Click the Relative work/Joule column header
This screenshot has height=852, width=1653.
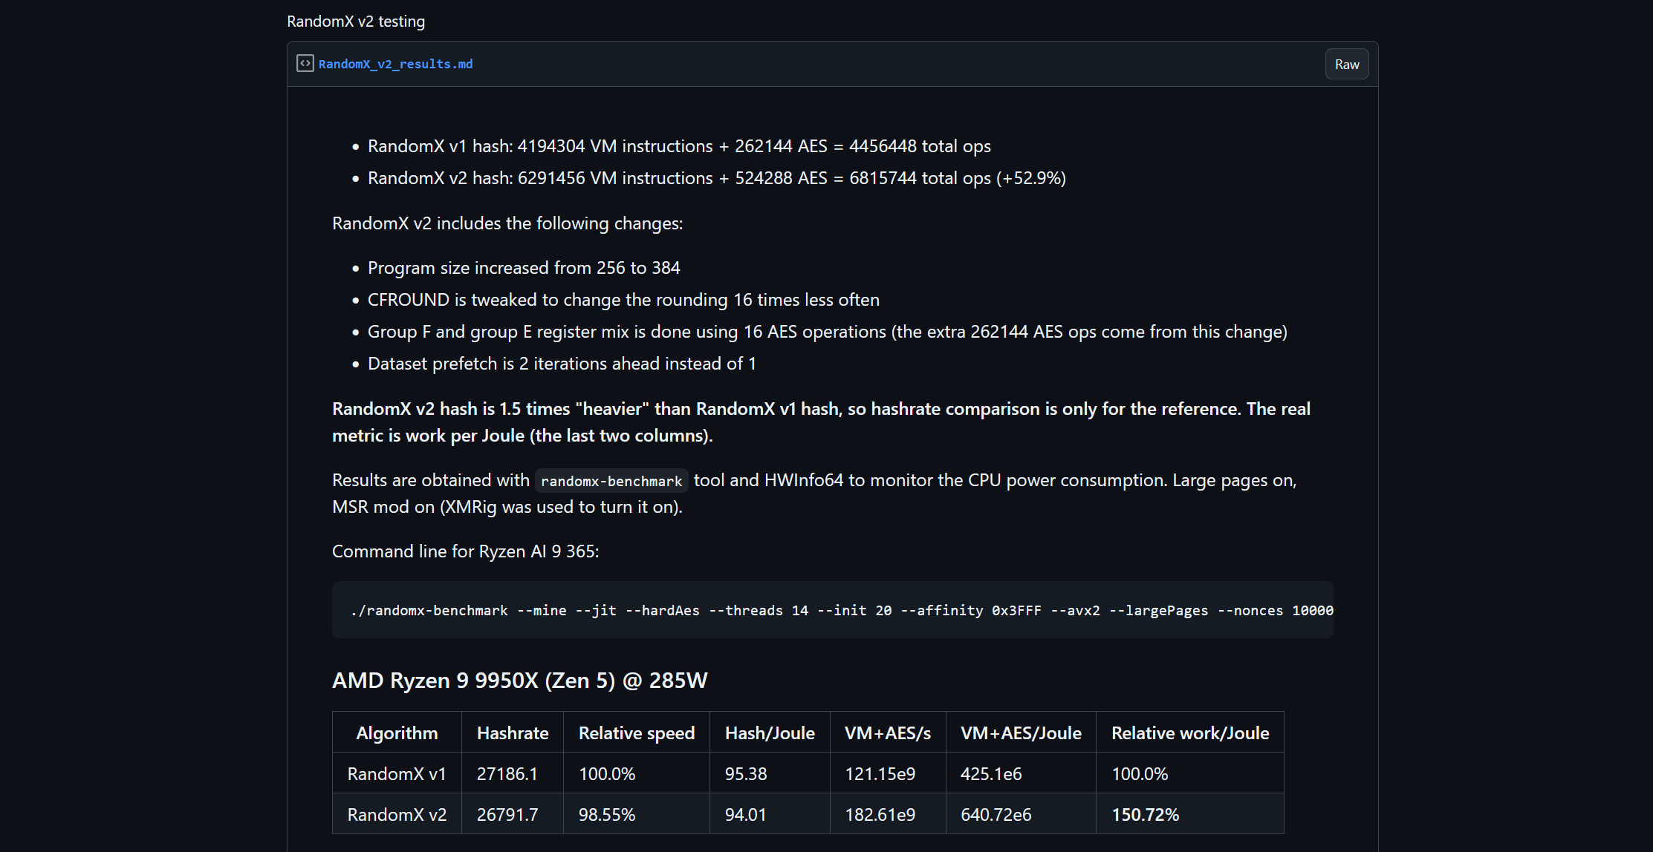pos(1189,733)
